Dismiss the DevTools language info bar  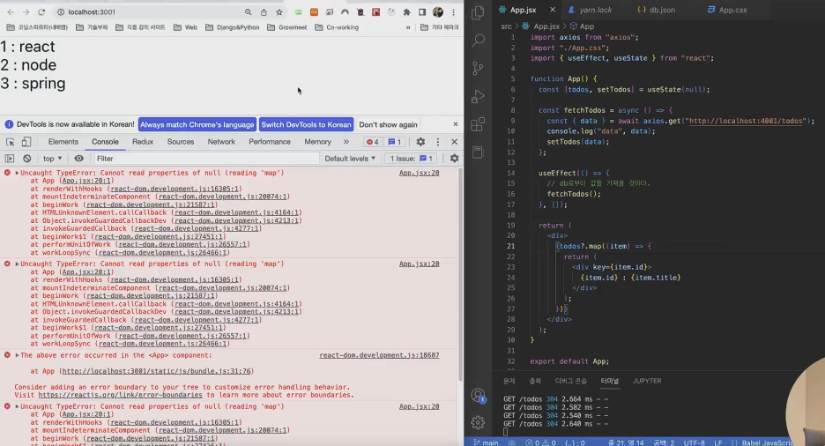pyautogui.click(x=455, y=124)
